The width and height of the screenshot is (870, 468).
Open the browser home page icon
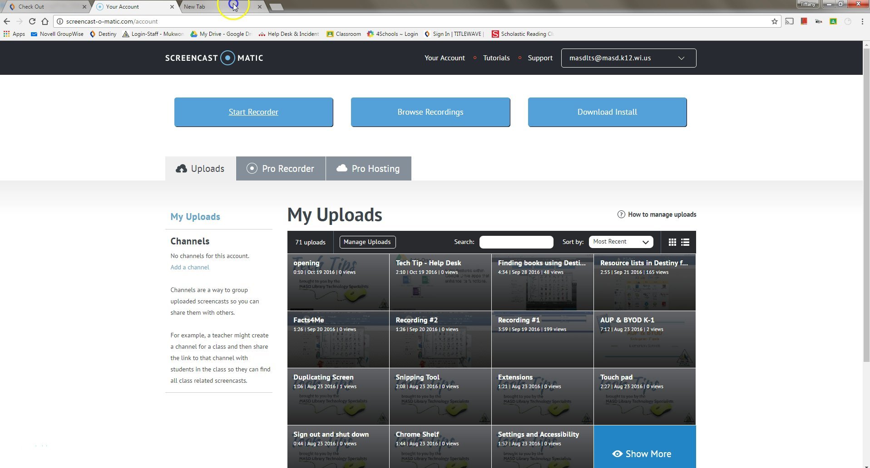[x=44, y=21]
